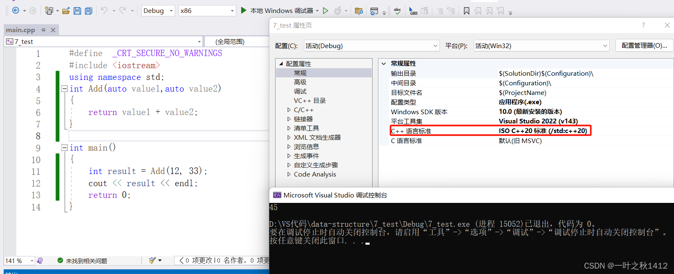Click the new project toolbar icon

(x=49, y=10)
